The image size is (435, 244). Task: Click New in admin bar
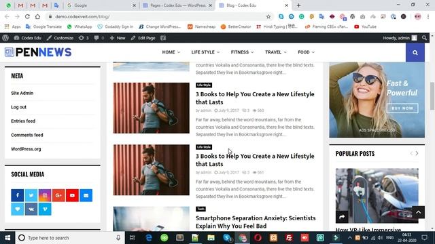pyautogui.click(x=118, y=38)
